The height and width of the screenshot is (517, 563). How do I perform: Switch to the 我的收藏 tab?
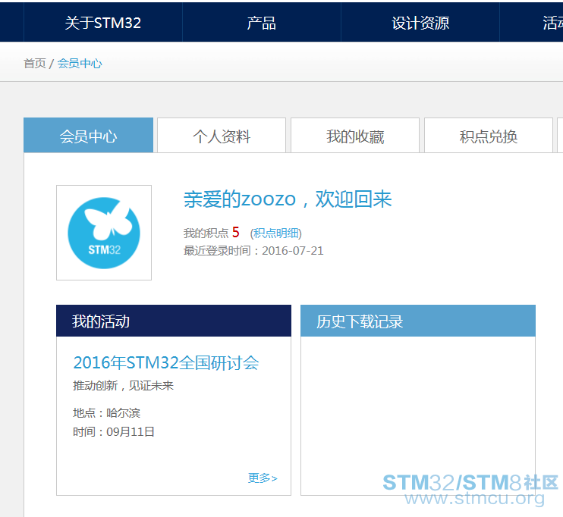tap(355, 135)
